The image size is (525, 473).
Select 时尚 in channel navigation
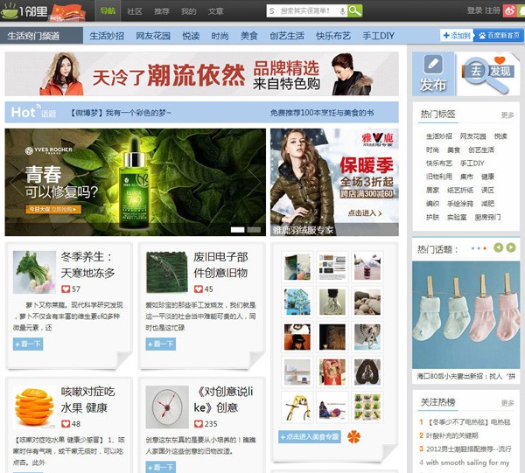(220, 36)
